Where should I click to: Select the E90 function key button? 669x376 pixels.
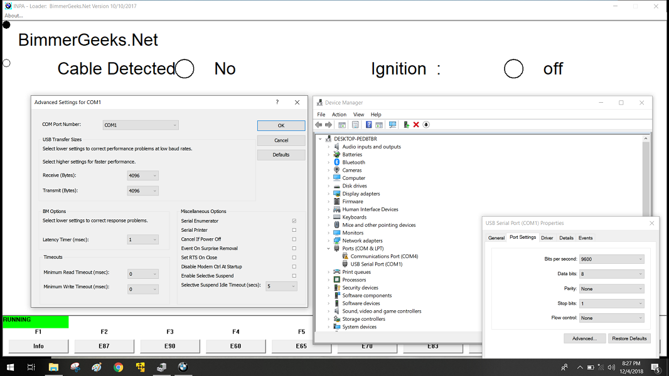tap(169, 345)
